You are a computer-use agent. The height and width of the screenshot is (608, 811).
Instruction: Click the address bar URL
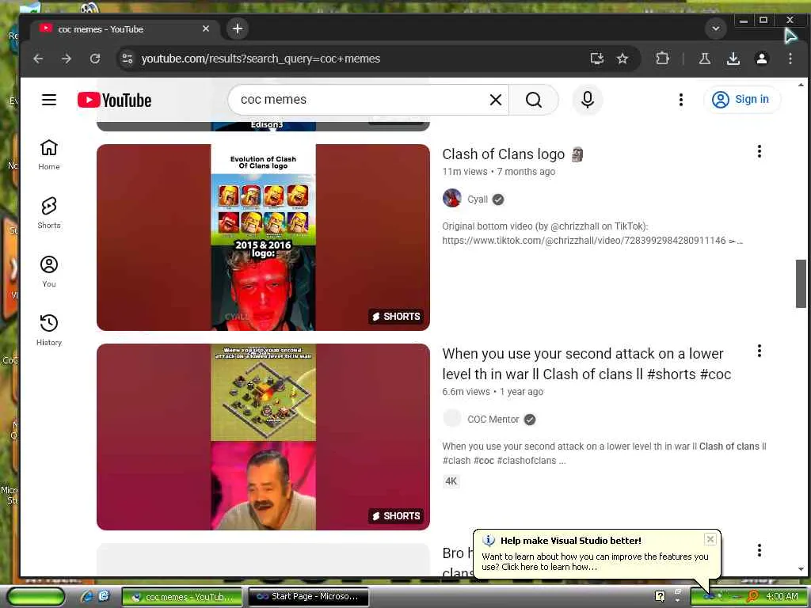pos(261,59)
